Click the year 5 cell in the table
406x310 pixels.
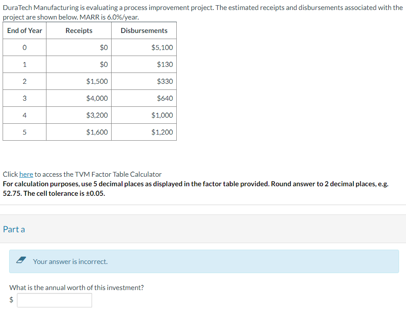pyautogui.click(x=24, y=132)
